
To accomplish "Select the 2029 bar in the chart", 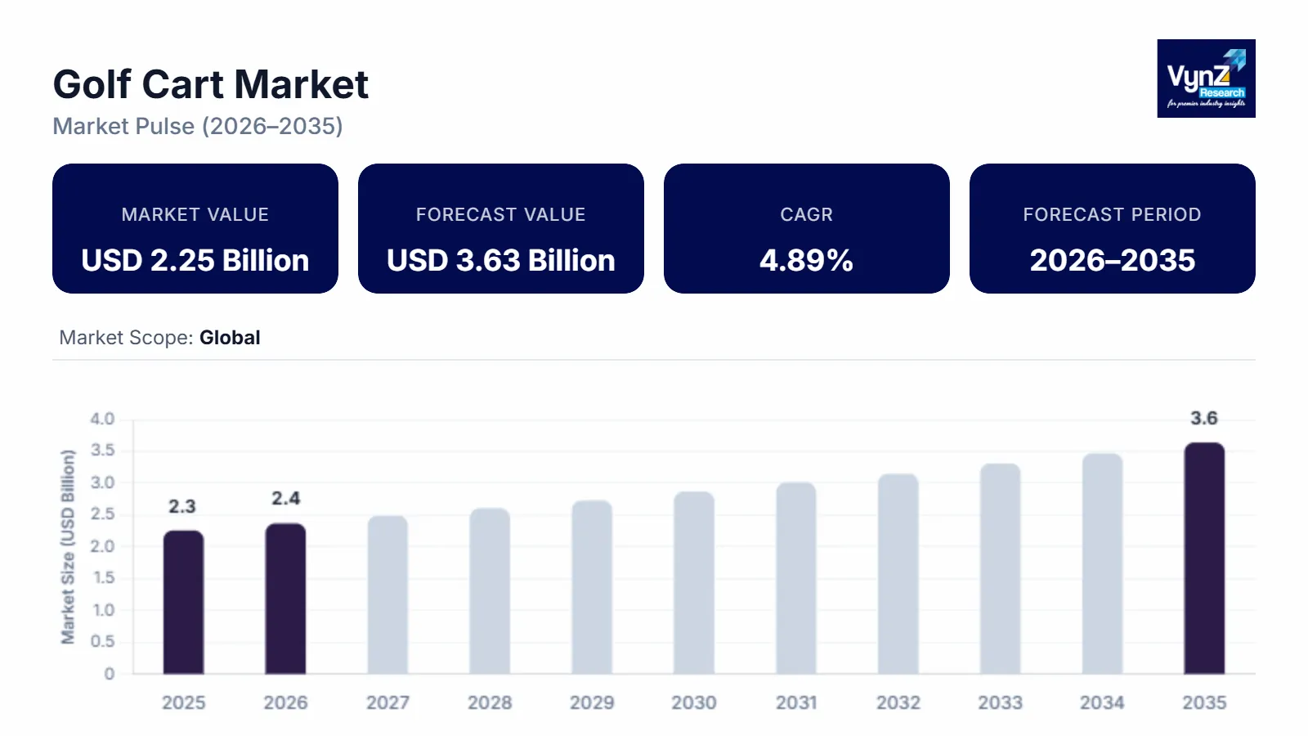I will pyautogui.click(x=592, y=587).
